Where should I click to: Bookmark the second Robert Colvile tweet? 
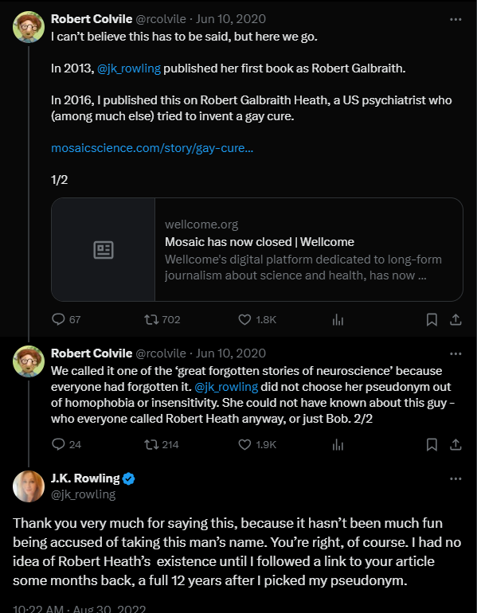(432, 444)
